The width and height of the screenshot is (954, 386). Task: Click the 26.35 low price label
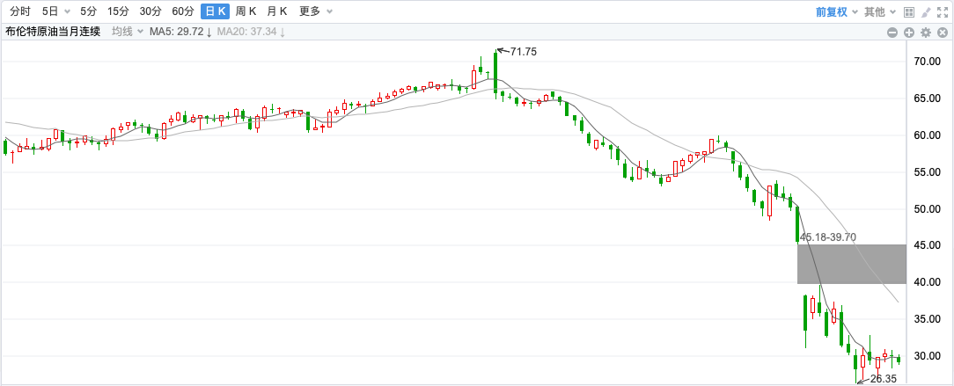pos(884,379)
